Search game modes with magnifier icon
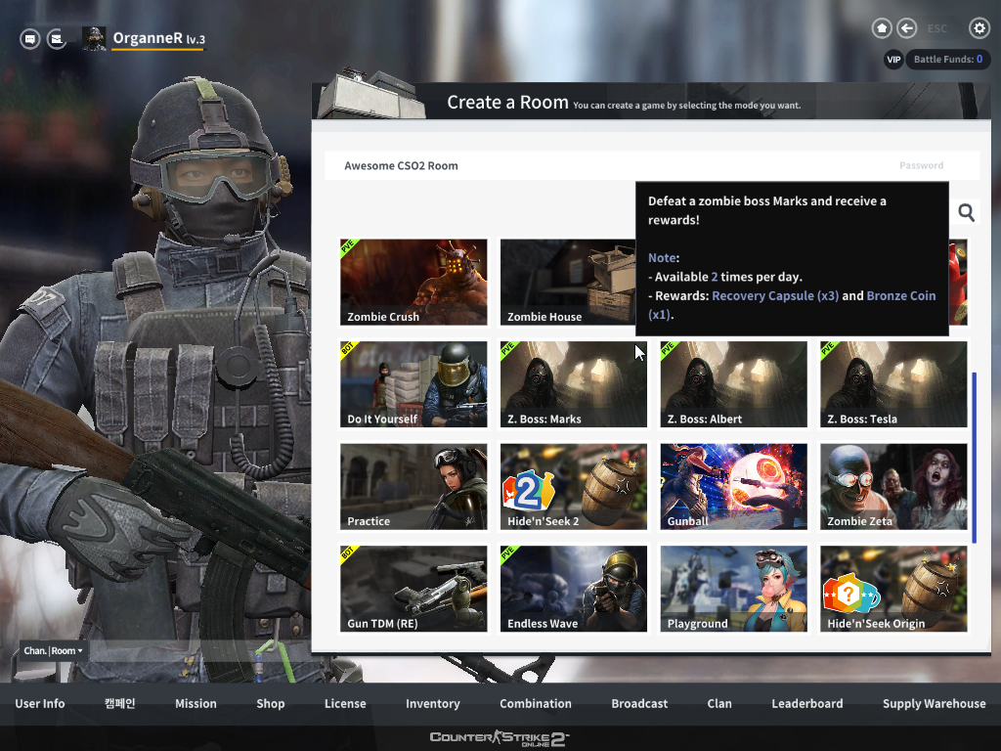 coord(967,212)
